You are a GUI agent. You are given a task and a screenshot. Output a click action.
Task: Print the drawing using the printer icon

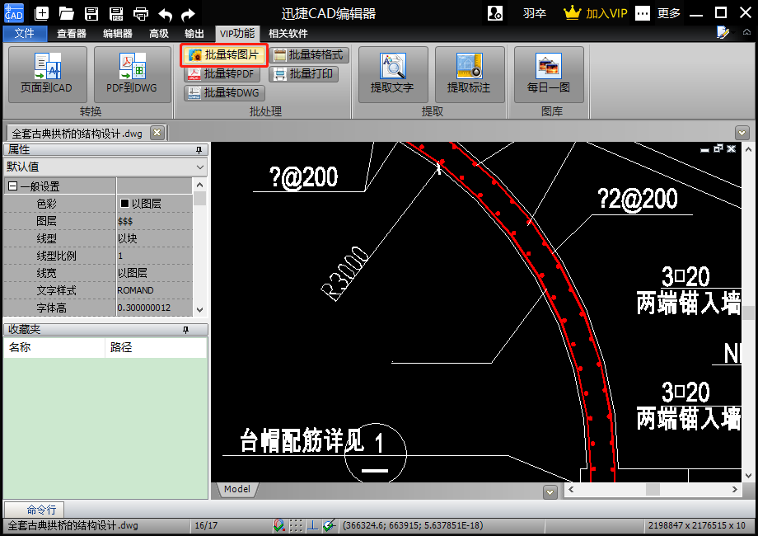click(x=141, y=13)
